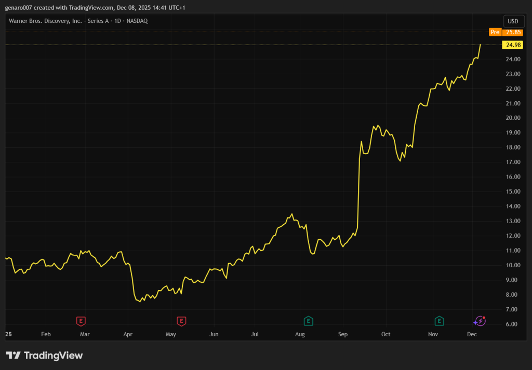Click the Feb label on the time axis
This screenshot has height=370, width=532.
46,335
